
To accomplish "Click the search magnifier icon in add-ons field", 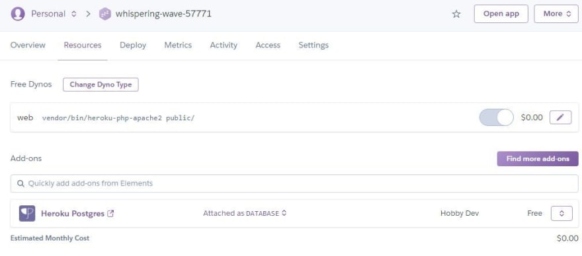I will pyautogui.click(x=21, y=183).
